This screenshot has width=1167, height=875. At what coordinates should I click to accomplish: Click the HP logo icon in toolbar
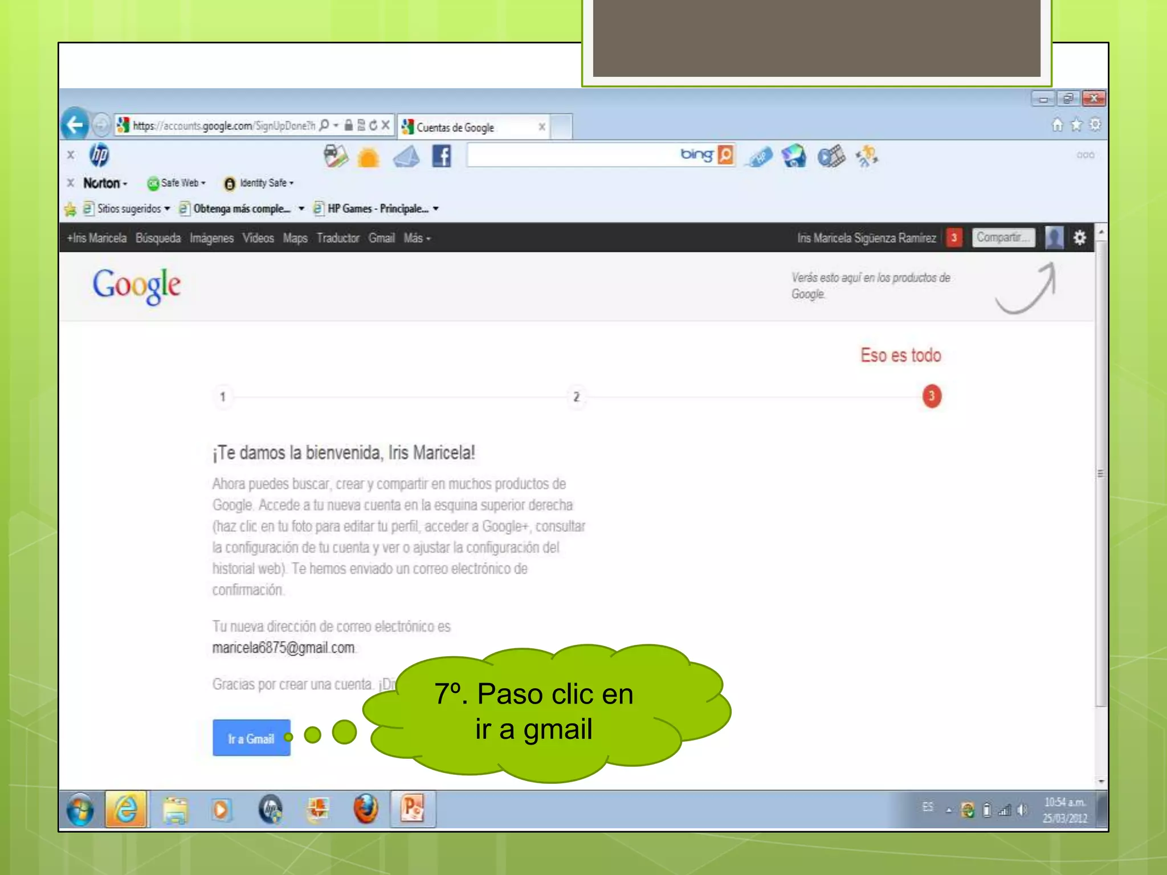[99, 155]
